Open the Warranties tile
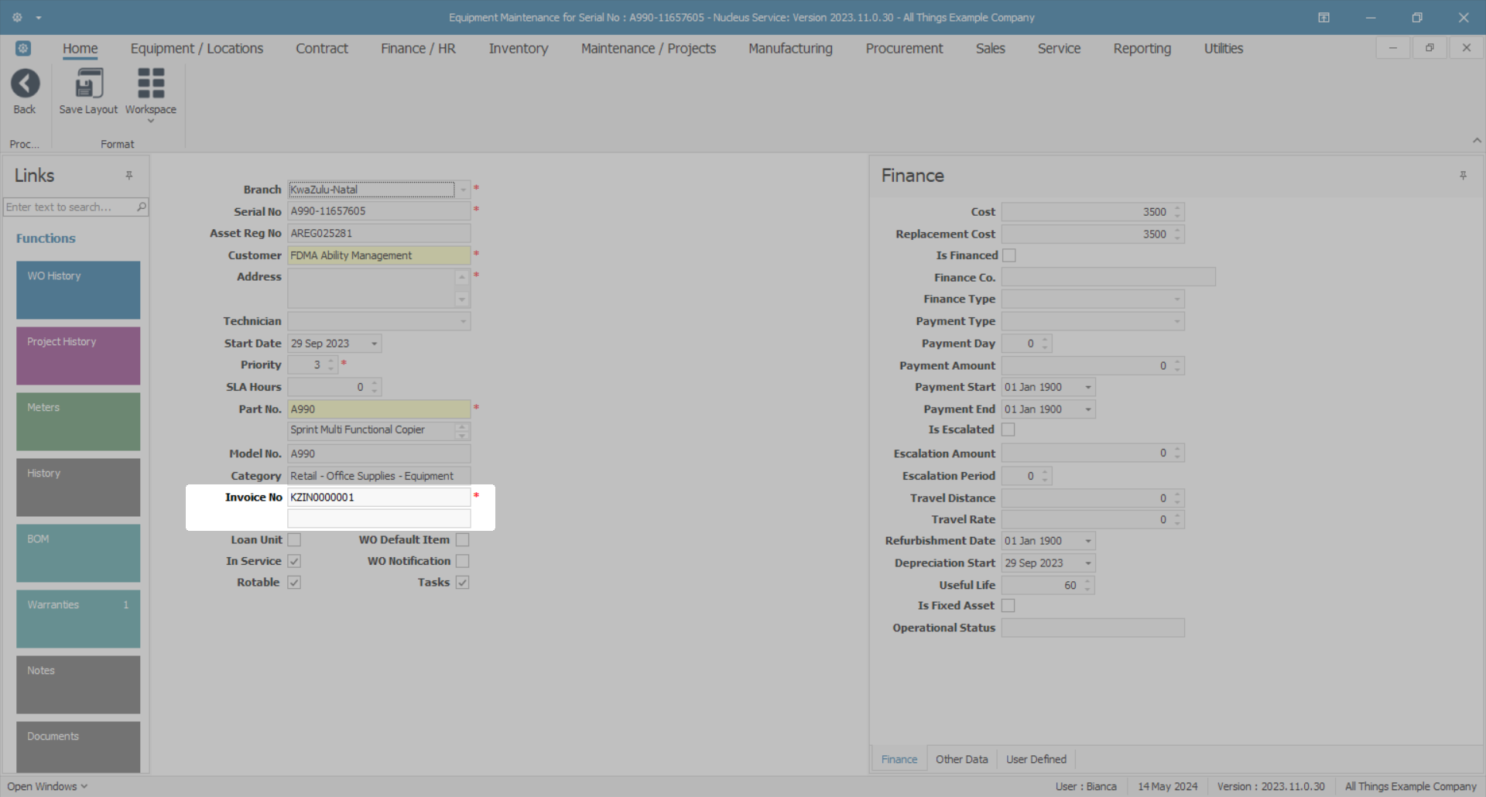This screenshot has height=797, width=1486. tap(78, 619)
